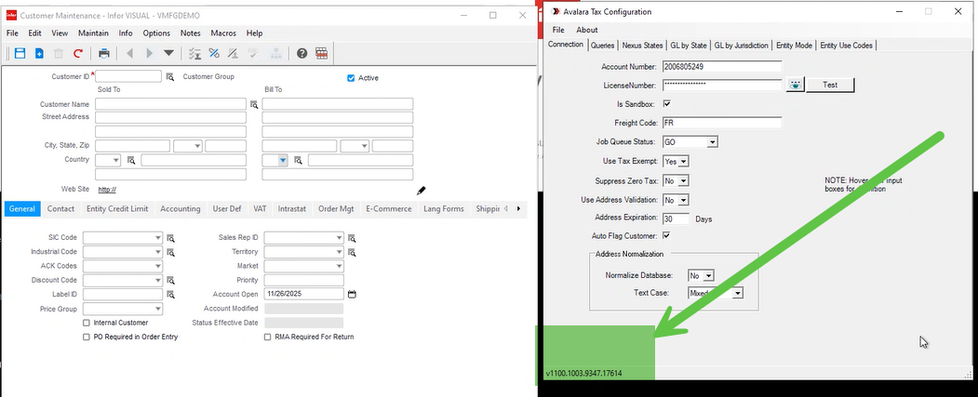
Task: Click the pencil edit icon near Web Site
Action: (421, 190)
